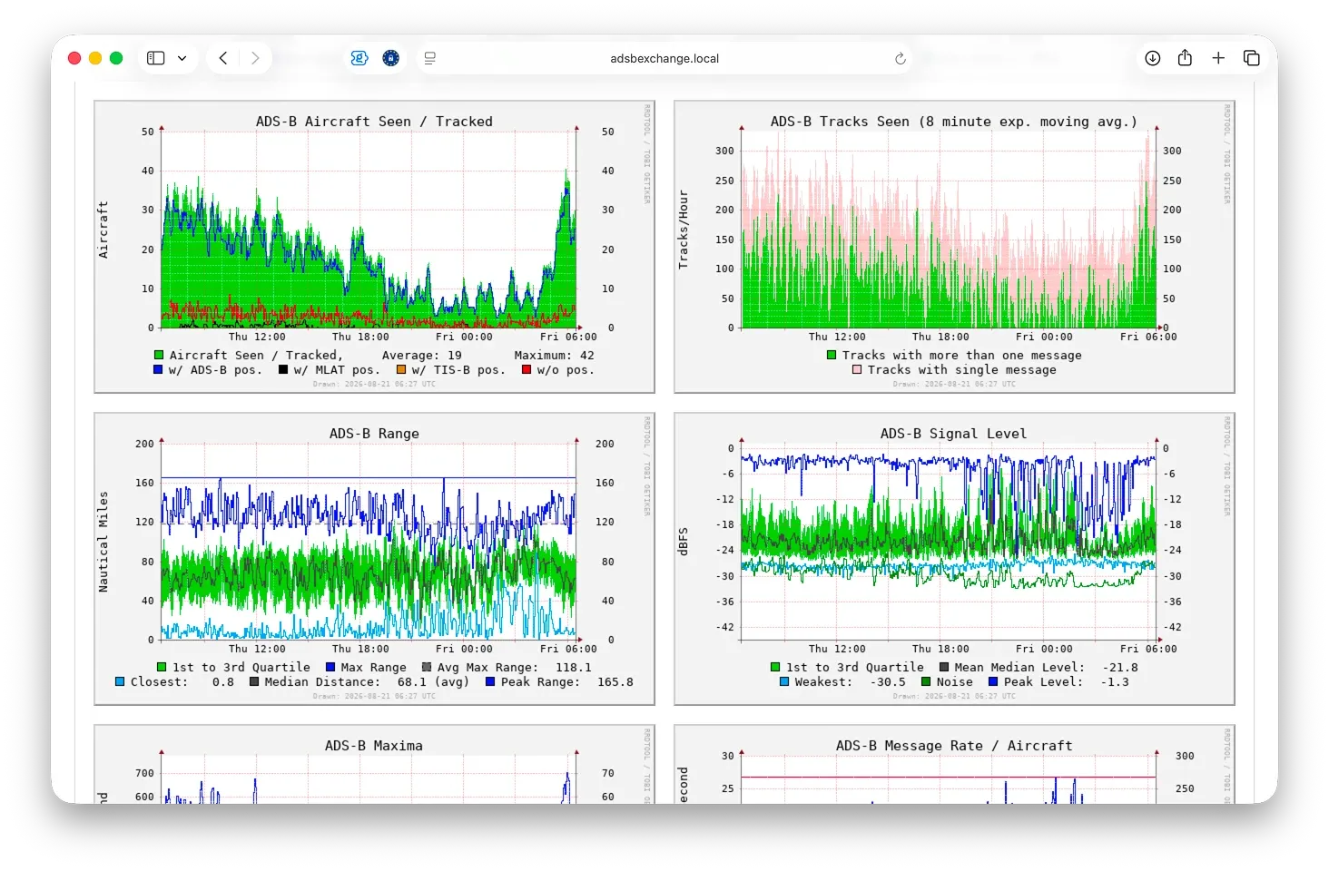The height and width of the screenshot is (871, 1329).
Task: Click the green Tracks with more than one message swatch
Action: tap(832, 356)
